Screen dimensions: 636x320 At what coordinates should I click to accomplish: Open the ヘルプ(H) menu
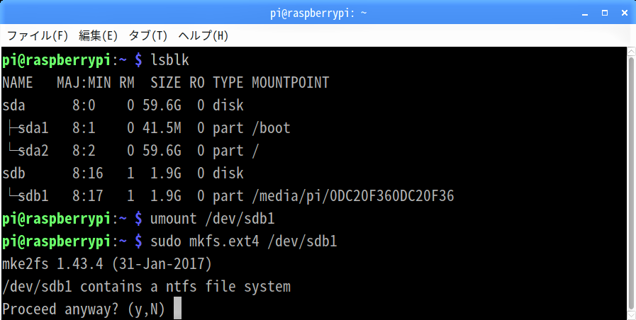203,35
